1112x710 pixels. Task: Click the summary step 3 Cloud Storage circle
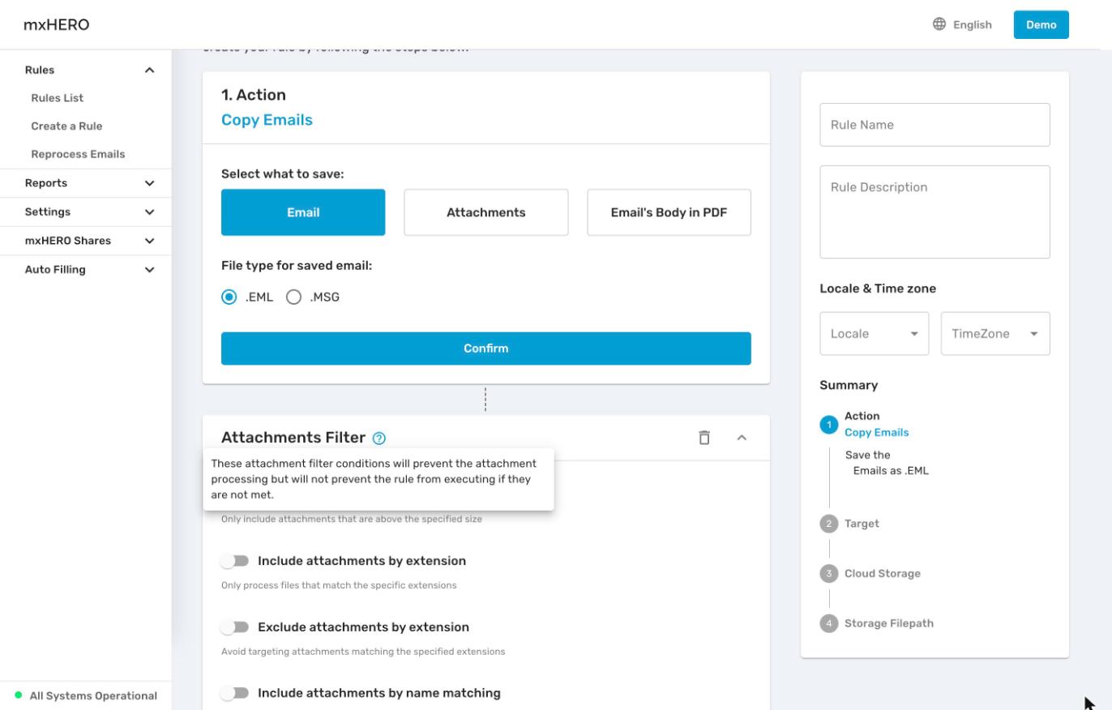(x=828, y=574)
